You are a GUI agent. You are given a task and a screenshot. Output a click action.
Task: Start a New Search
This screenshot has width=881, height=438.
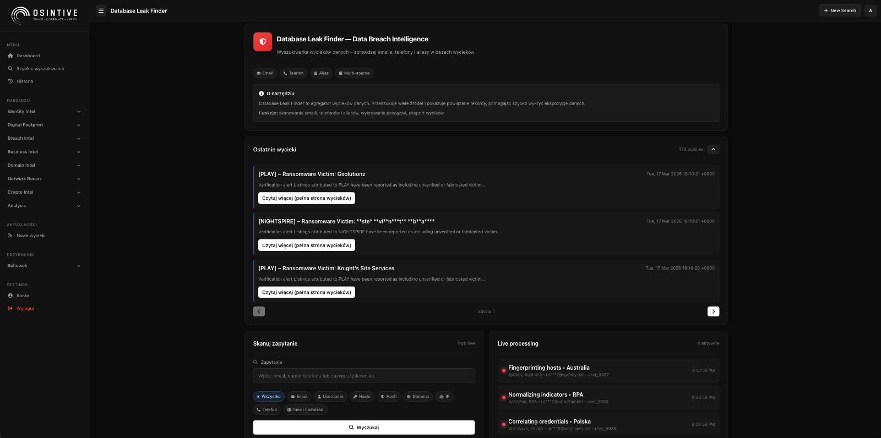(840, 10)
